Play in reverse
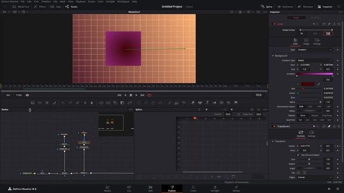Viewport: 344px width, 193px height. 125,95
